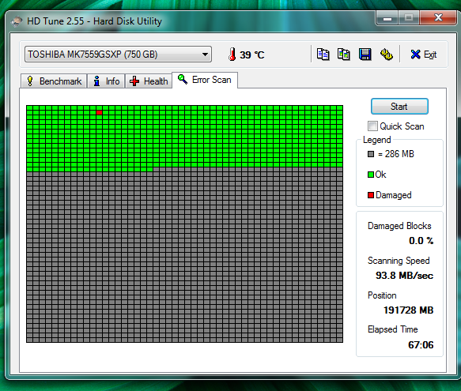Expand the TOSHIBA MK7559GSXP drive dropdown
Viewport: 461px width, 391px height.
[118, 54]
